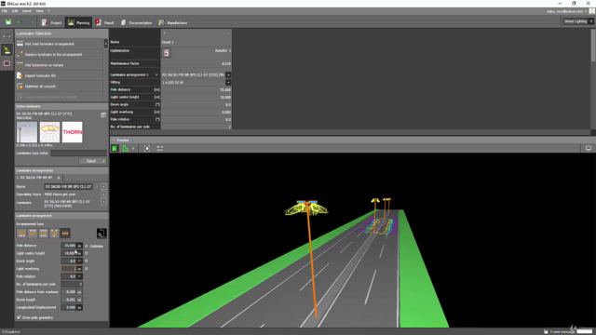Open the Project mode tab
This screenshot has width=596, height=335.
pos(52,22)
